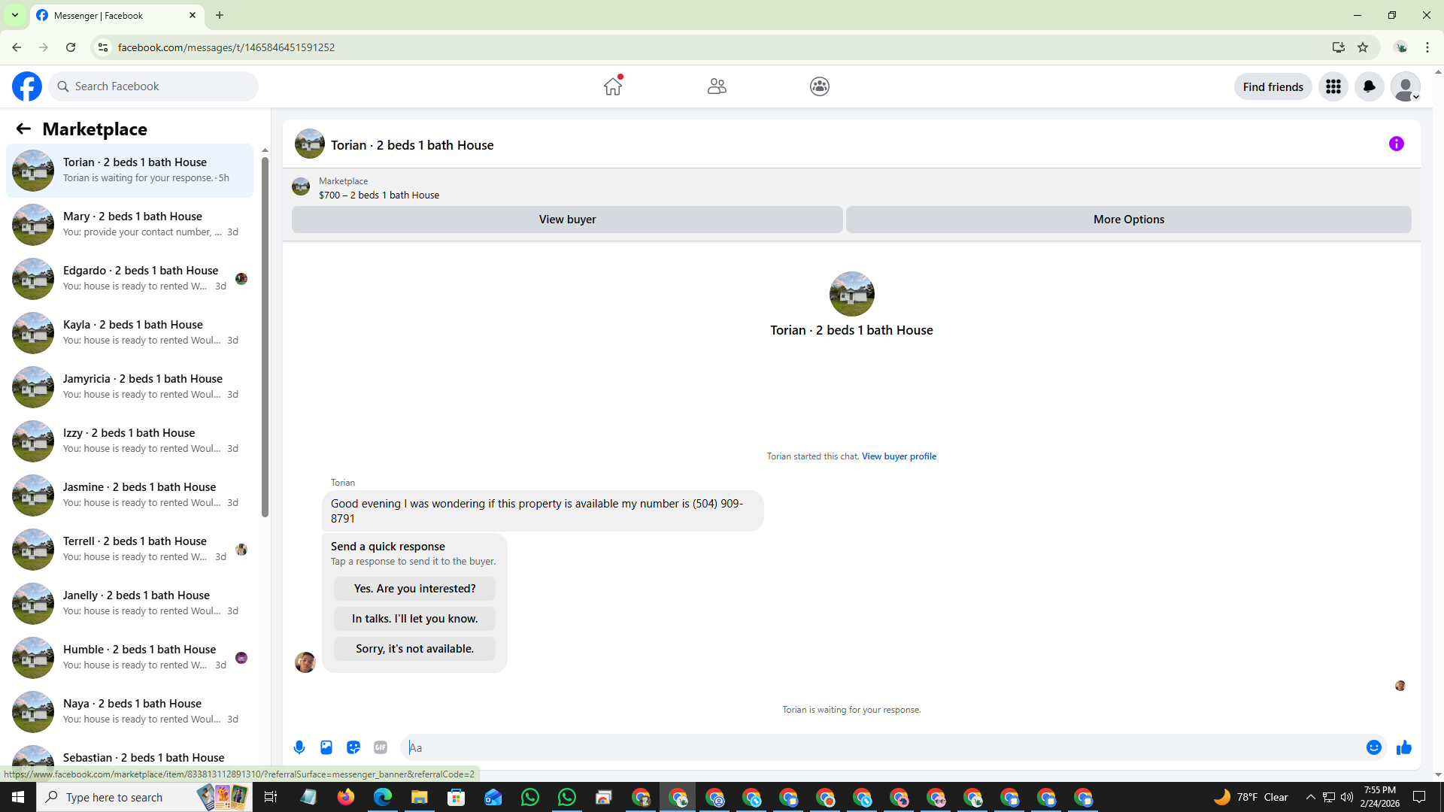This screenshot has width=1444, height=812.
Task: Switch to the Friends tab
Action: pyautogui.click(x=717, y=86)
